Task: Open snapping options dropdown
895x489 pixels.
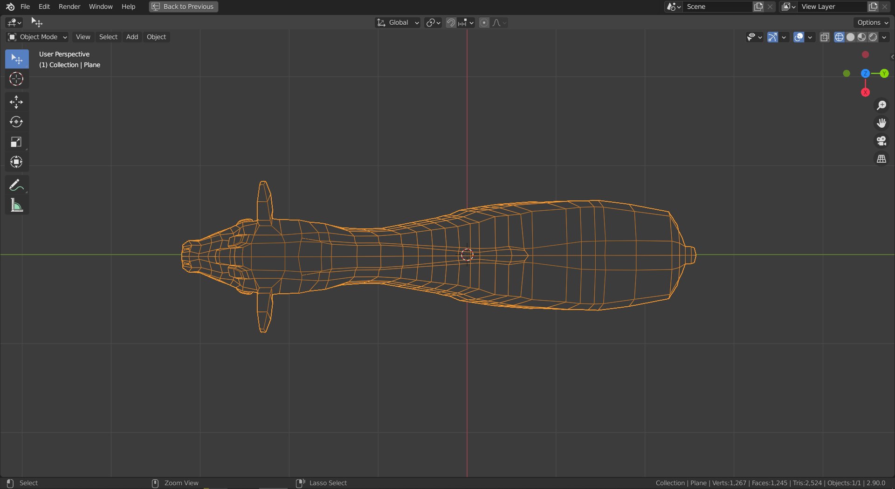Action: click(466, 22)
